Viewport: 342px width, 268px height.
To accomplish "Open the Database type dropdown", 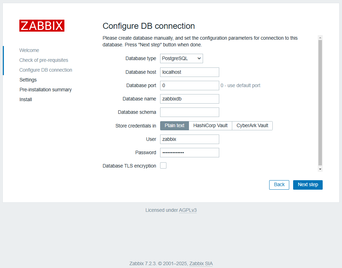I will pos(182,59).
